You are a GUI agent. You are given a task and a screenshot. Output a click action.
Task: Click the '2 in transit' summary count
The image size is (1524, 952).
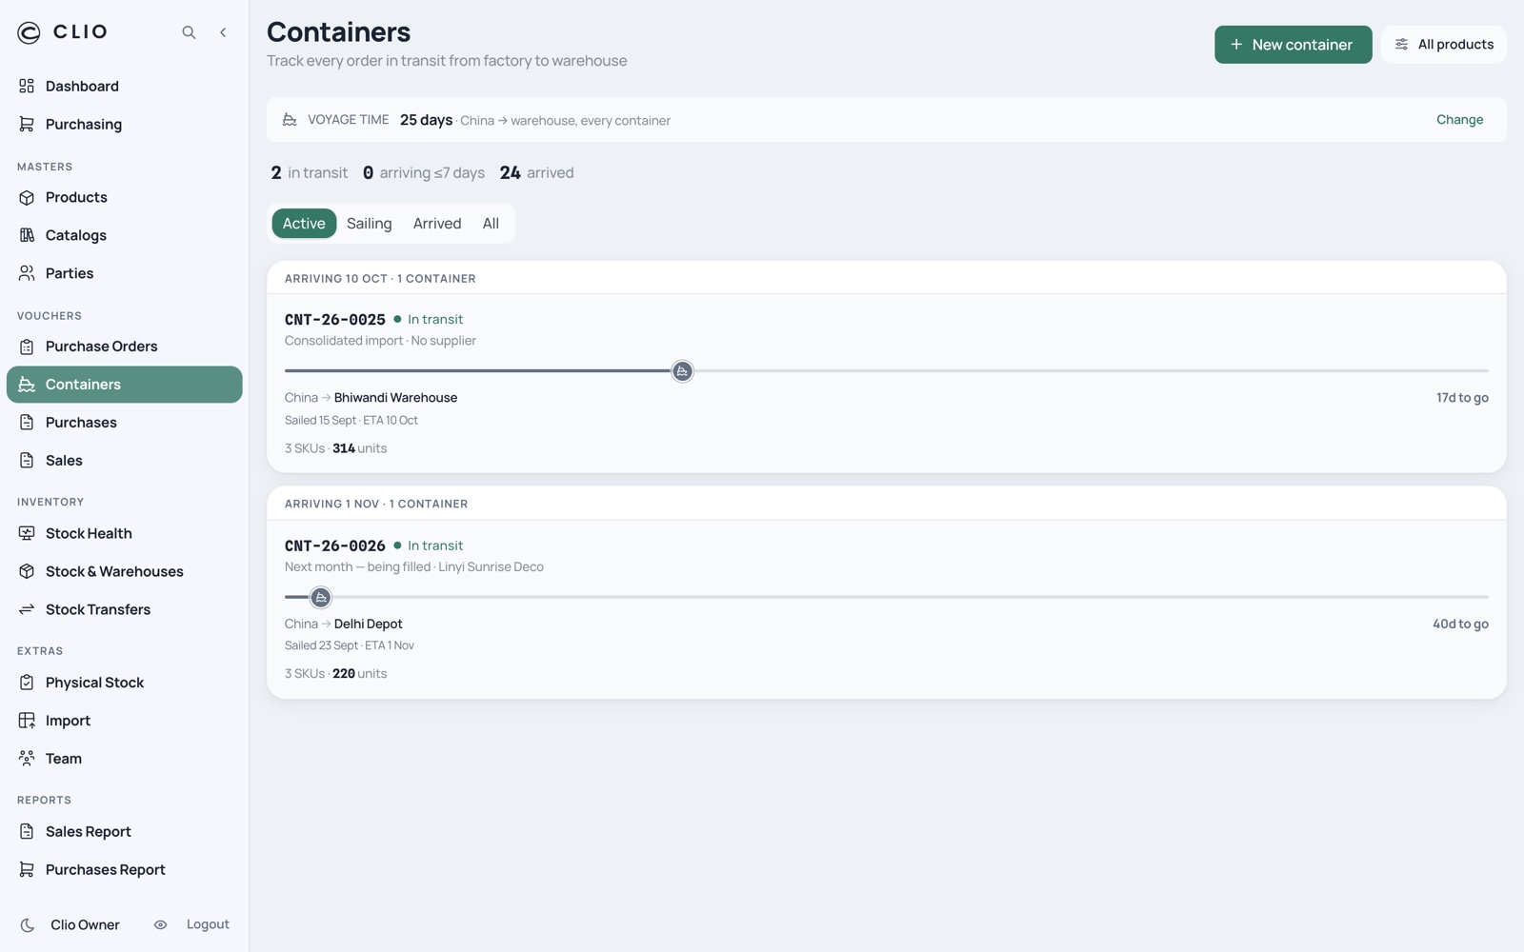pos(310,173)
